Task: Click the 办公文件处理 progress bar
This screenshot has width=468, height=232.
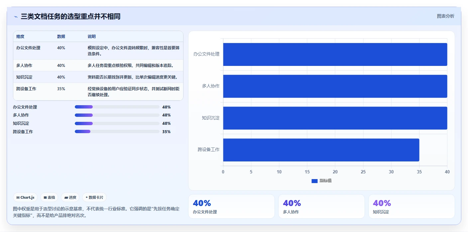Action: pyautogui.click(x=117, y=107)
